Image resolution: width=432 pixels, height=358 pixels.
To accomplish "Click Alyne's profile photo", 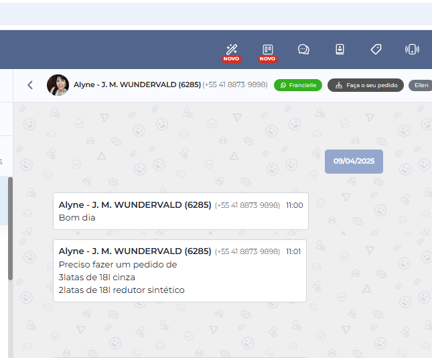I will point(58,85).
